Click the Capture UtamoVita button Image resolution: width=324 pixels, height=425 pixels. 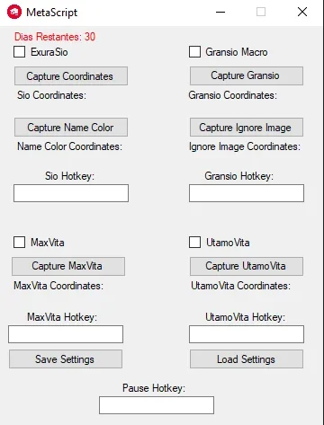tap(247, 266)
